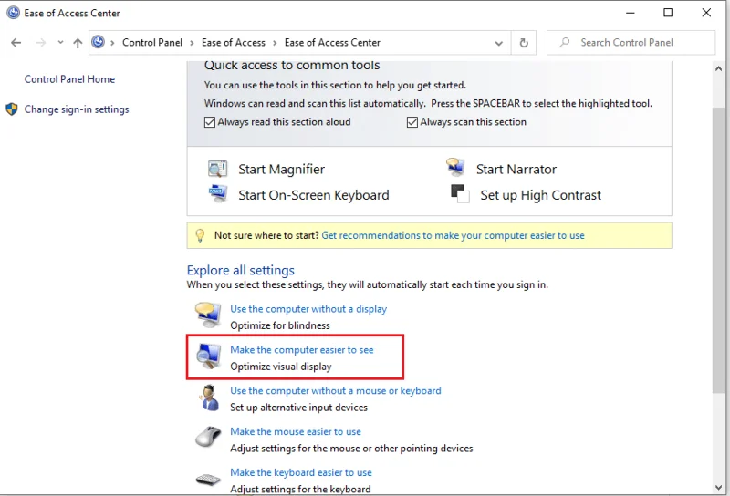The width and height of the screenshot is (730, 496).
Task: Click the person at computer icon
Action: pos(209,397)
